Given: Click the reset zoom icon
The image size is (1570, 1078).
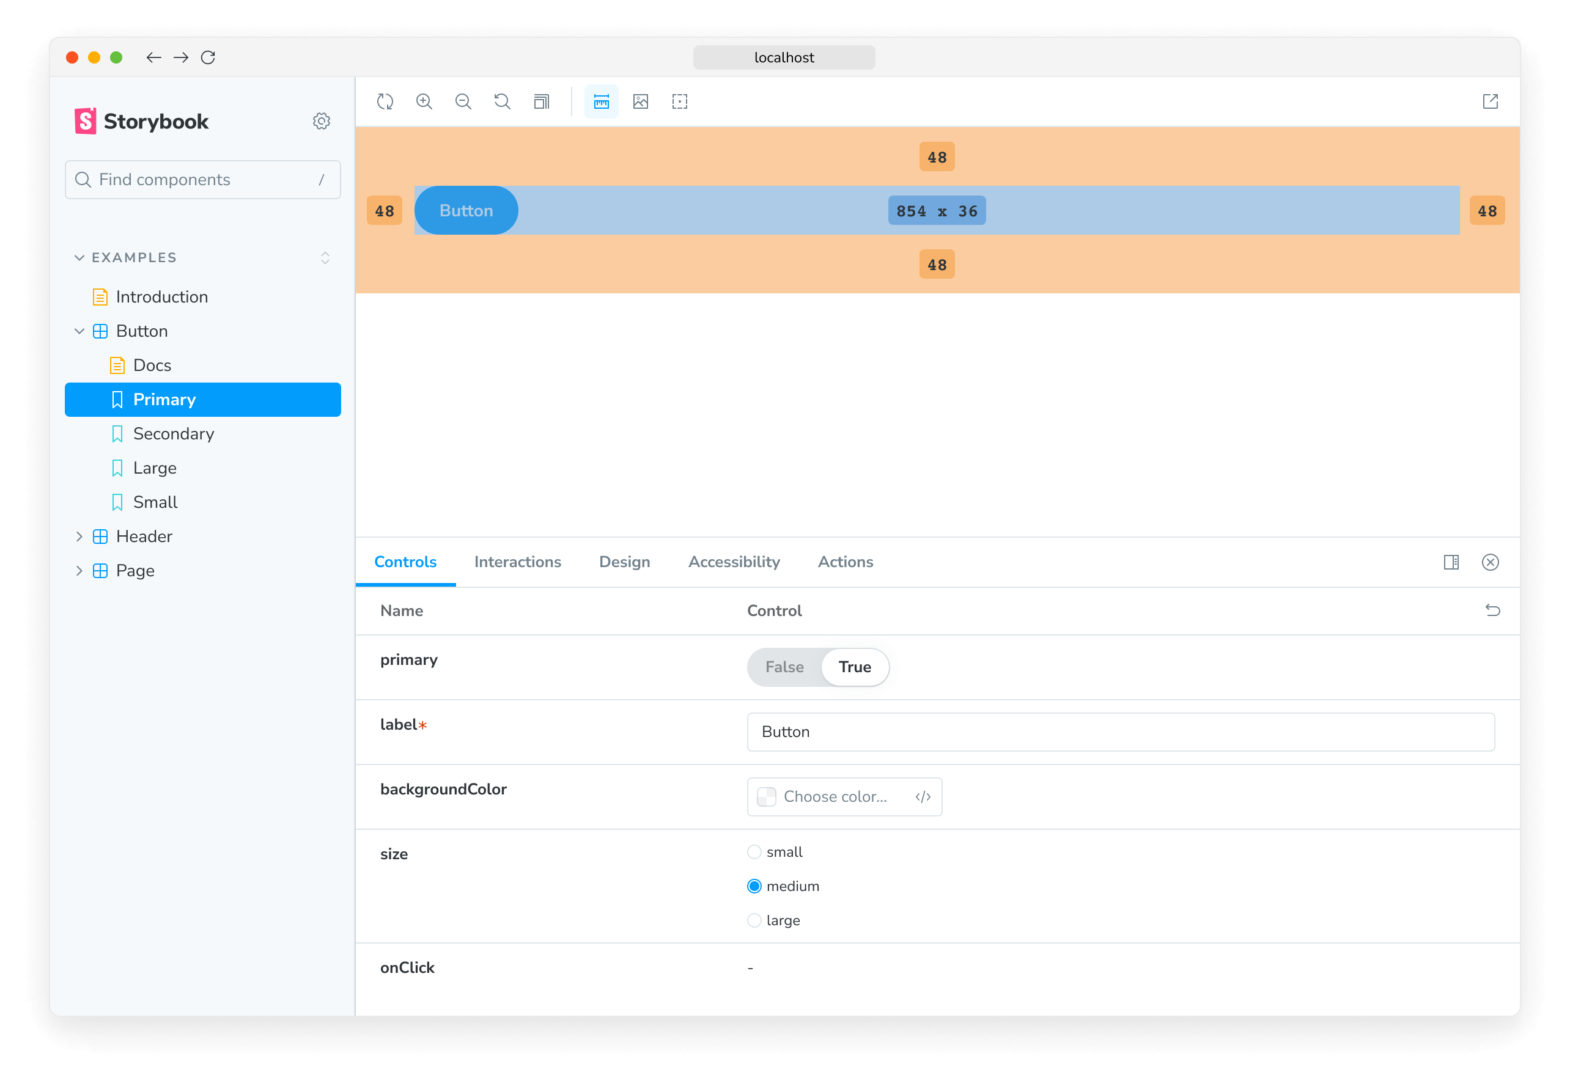Looking at the screenshot, I should (x=503, y=101).
